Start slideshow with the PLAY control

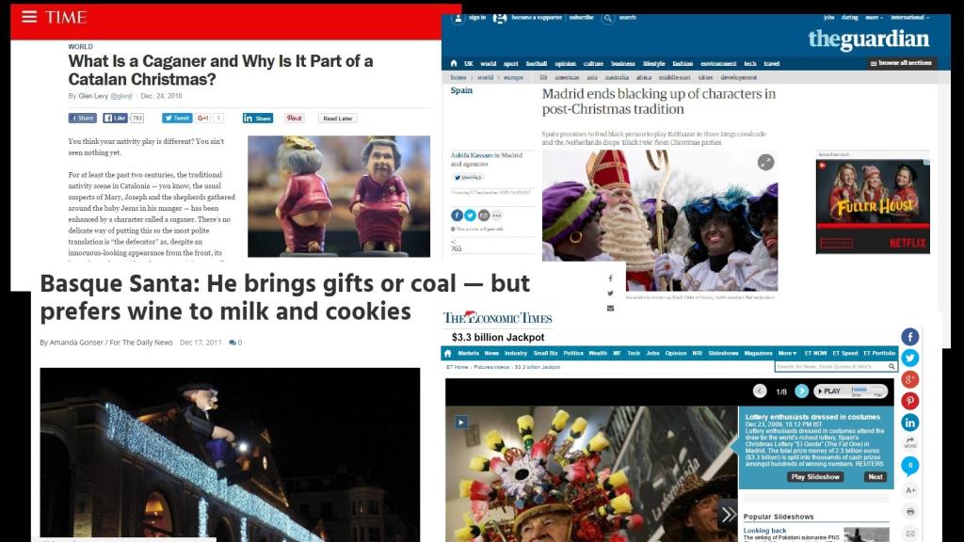click(x=829, y=391)
